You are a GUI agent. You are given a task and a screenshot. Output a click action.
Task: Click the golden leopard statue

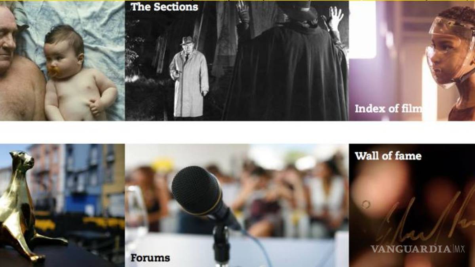point(24,205)
